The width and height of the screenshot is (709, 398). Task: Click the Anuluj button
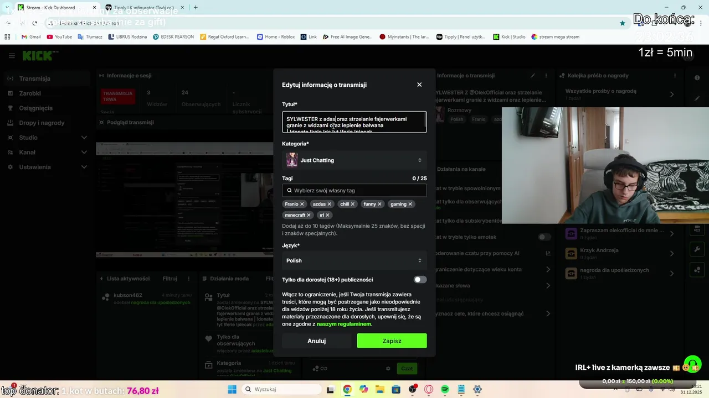[316, 341]
